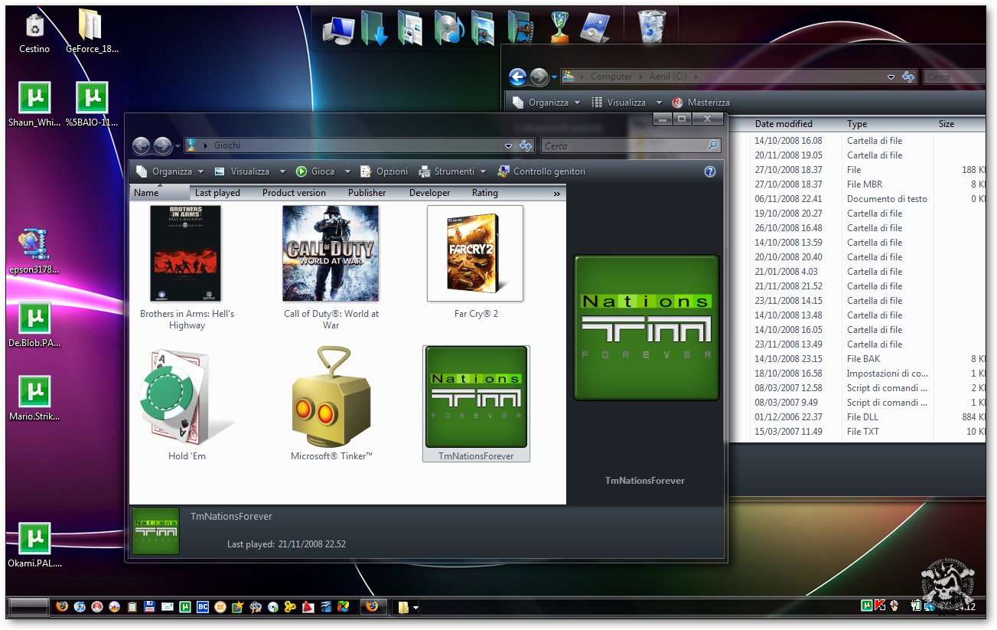Open the Organizza menu in Giochi window

coord(170,171)
